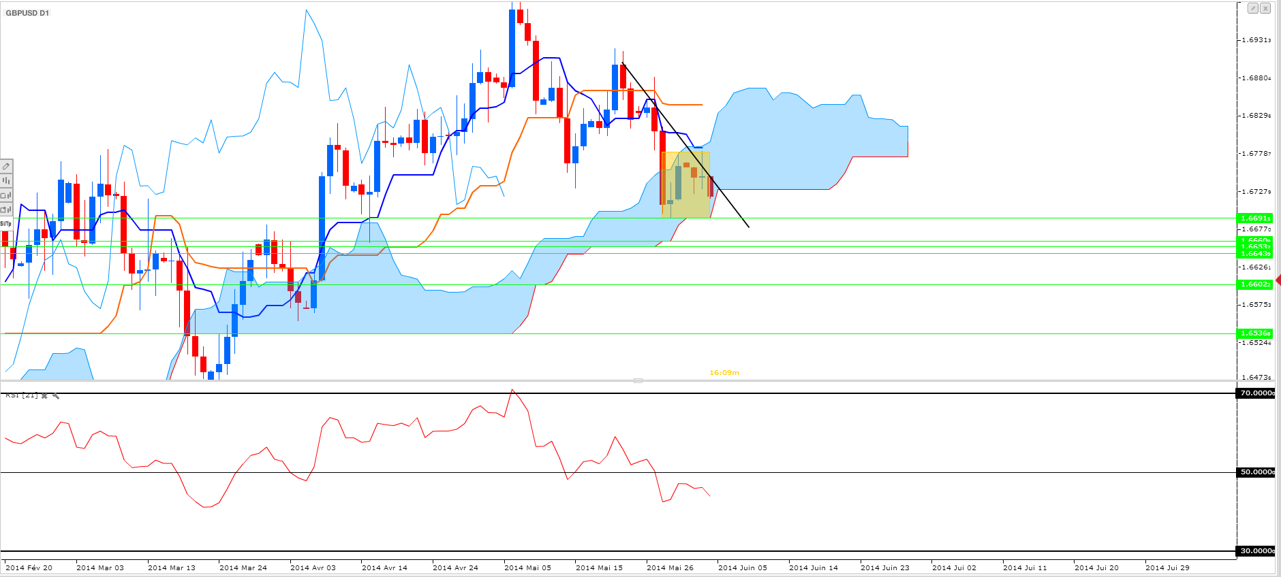The height and width of the screenshot is (577, 1281).
Task: Select the 1.6691 green price level label
Action: point(1254,218)
